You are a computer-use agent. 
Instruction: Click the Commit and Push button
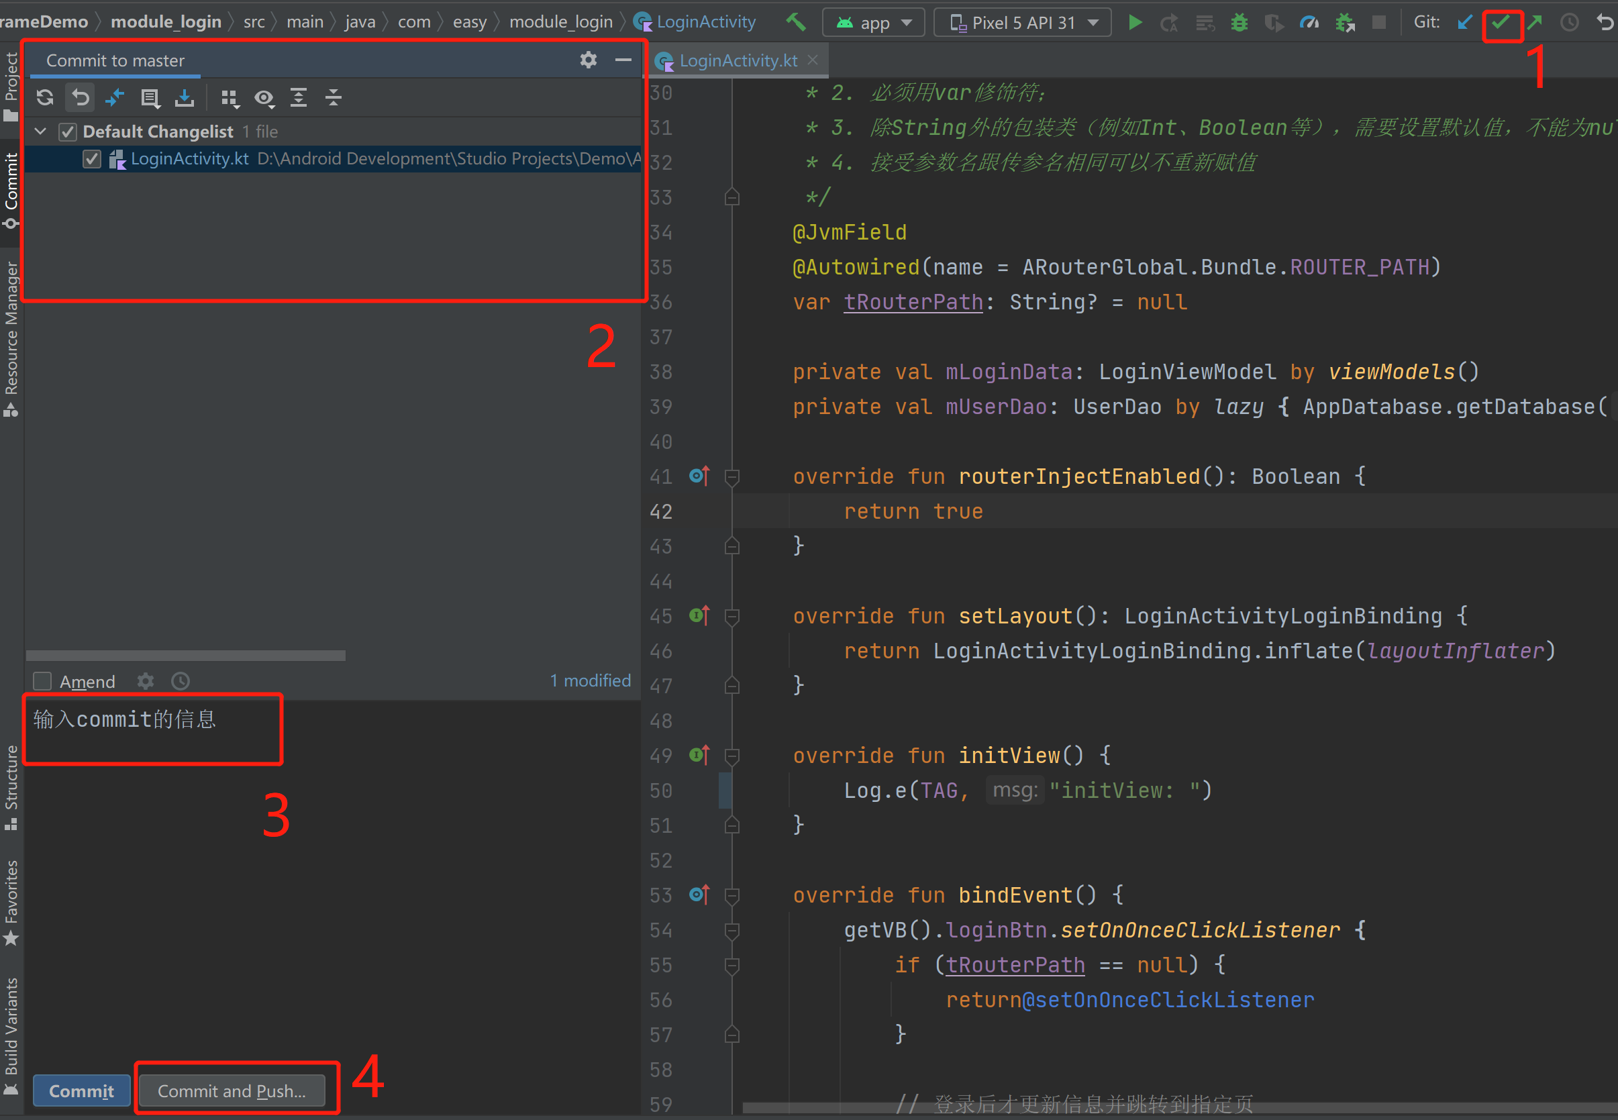(x=232, y=1090)
